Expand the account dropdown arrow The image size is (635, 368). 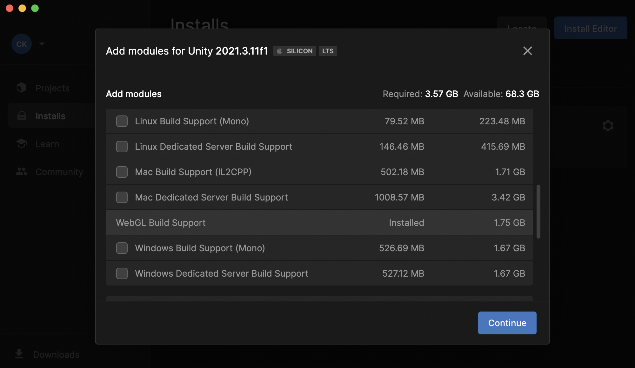(x=42, y=44)
